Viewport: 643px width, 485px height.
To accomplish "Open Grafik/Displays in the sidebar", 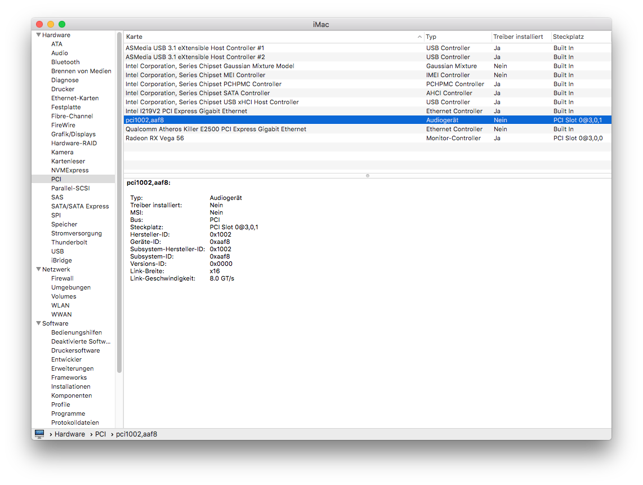I will click(73, 134).
